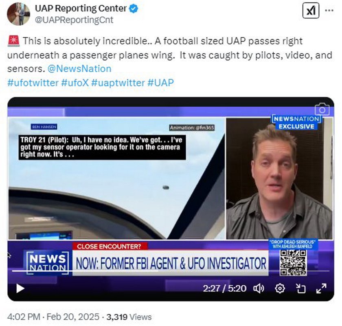The width and height of the screenshot is (342, 326).
Task: Click the post timestamp Feb 20, 2025
Action: [x=73, y=317]
